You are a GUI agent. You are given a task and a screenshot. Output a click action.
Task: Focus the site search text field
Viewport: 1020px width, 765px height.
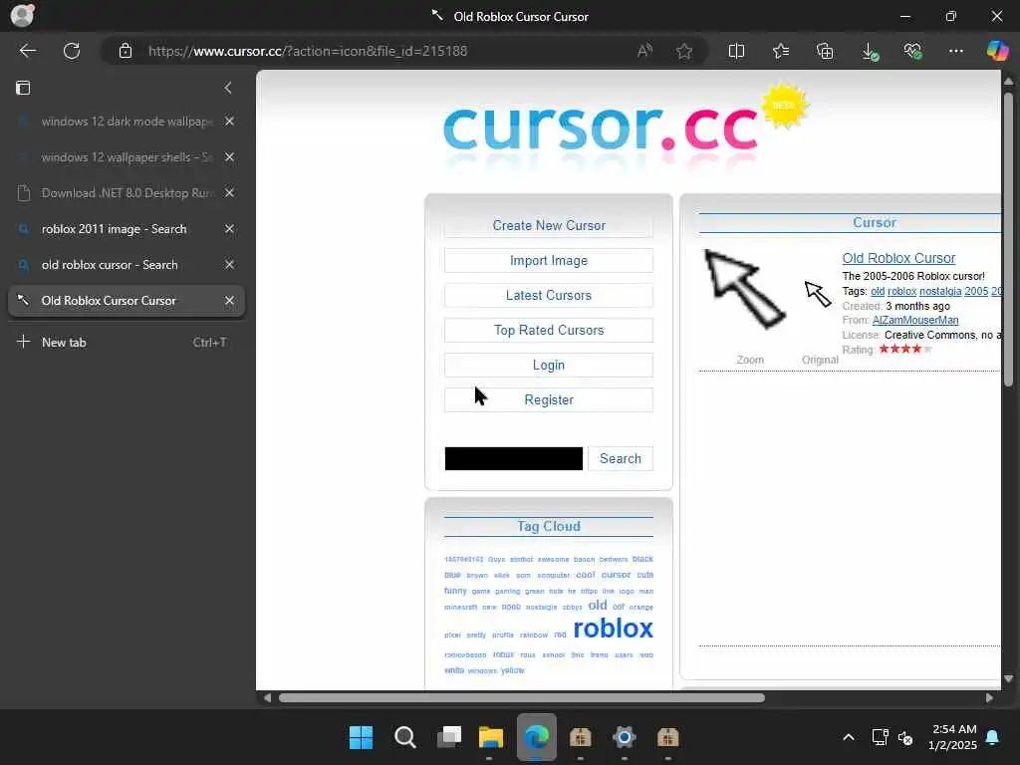tap(514, 458)
